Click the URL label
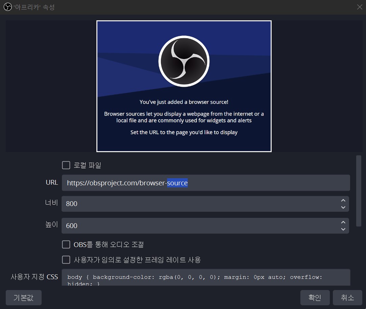 pyautogui.click(x=52, y=182)
